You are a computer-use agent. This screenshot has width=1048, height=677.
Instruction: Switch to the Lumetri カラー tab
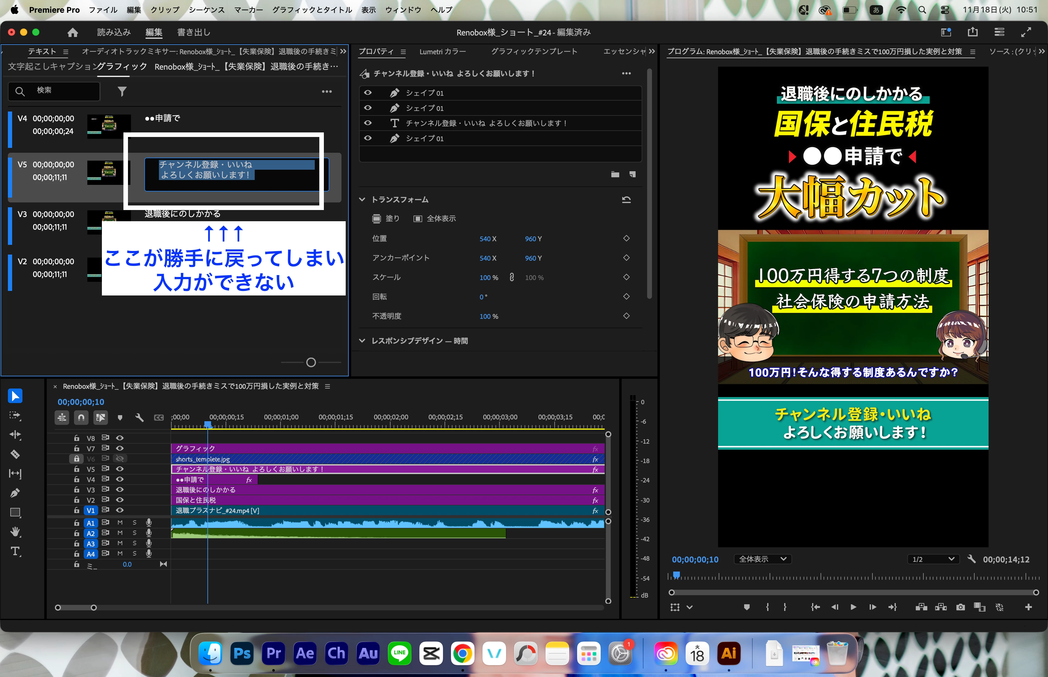click(x=442, y=52)
